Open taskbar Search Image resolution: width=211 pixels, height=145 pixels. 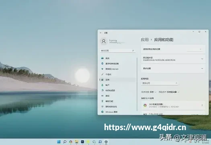[65, 142]
